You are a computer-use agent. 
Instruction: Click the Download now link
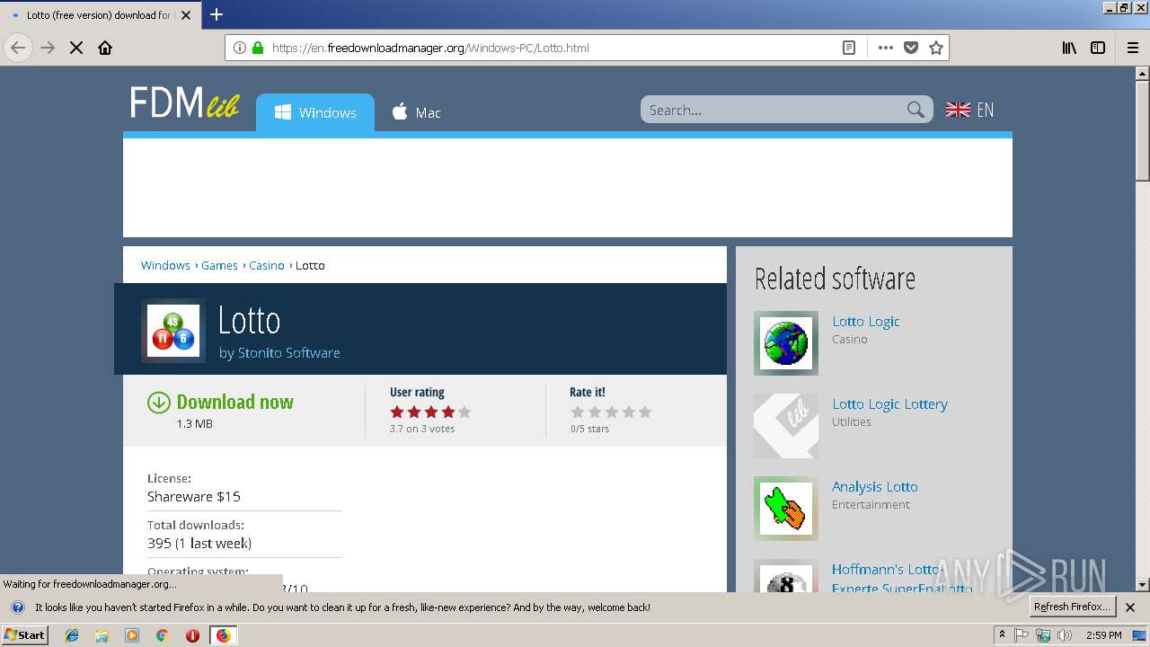point(235,402)
